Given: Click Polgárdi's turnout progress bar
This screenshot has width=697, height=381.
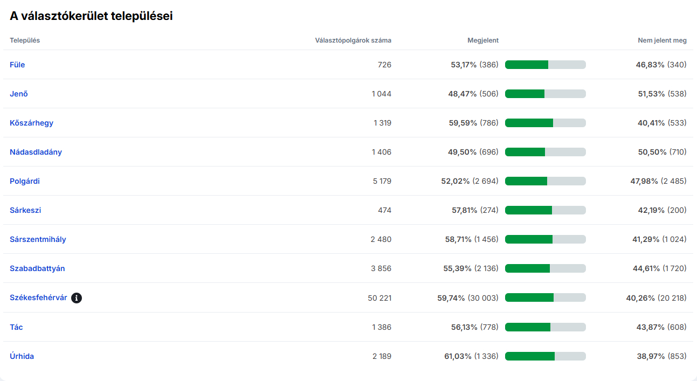Looking at the screenshot, I should click(545, 181).
